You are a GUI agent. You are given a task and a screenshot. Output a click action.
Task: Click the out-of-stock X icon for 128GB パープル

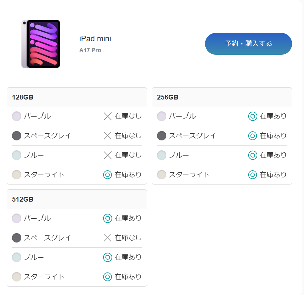coord(108,116)
